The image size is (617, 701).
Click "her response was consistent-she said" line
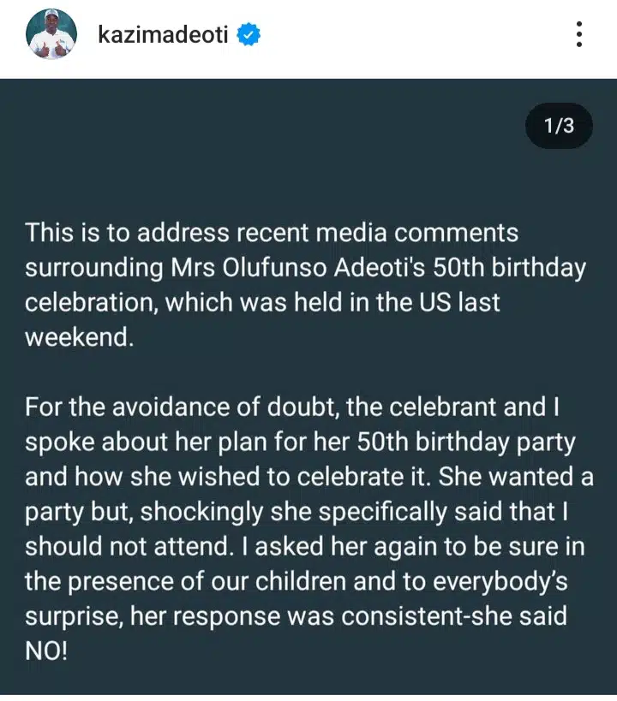(346, 615)
